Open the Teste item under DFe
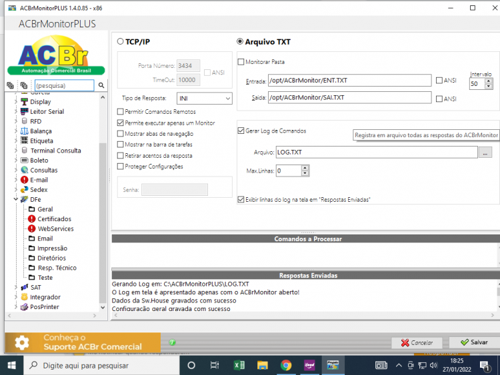This screenshot has width=500, height=375. 45,278
